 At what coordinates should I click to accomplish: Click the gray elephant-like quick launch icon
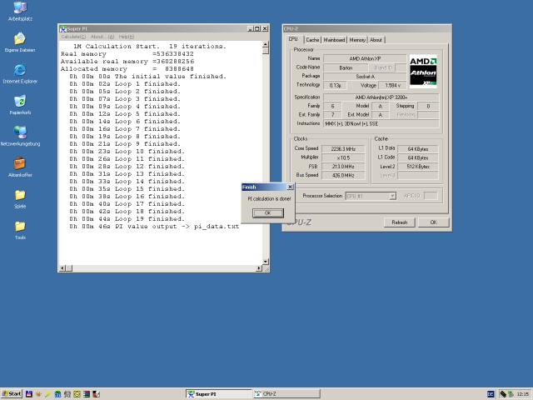point(67,394)
